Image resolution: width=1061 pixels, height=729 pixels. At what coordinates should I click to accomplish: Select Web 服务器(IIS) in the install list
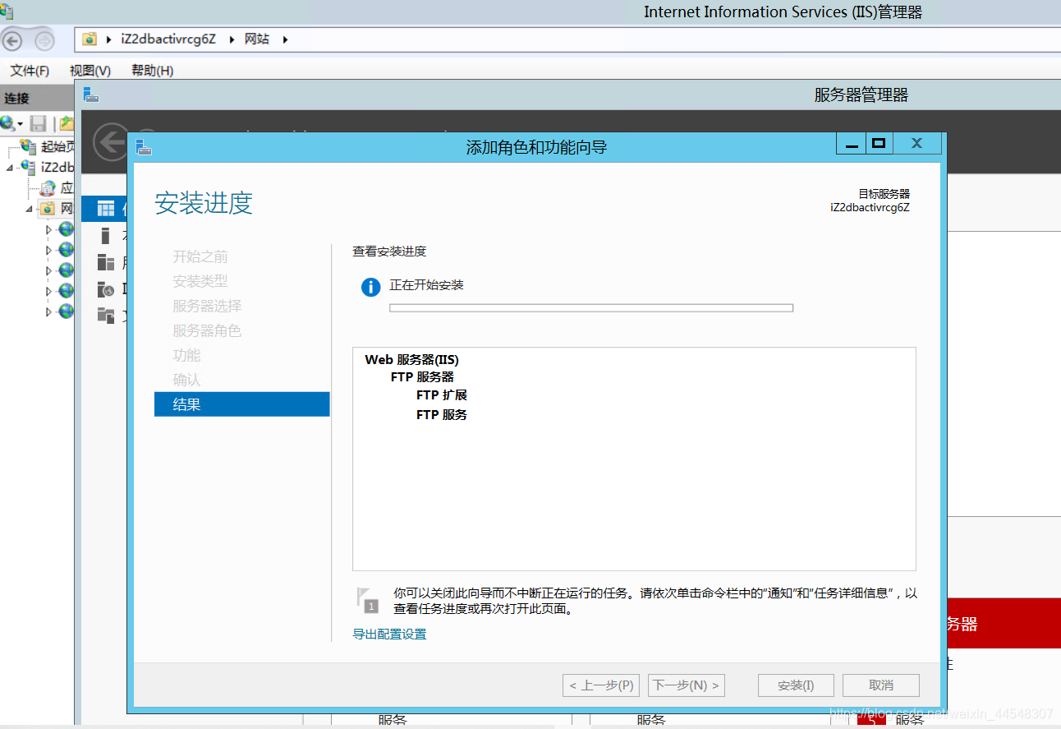pyautogui.click(x=411, y=360)
